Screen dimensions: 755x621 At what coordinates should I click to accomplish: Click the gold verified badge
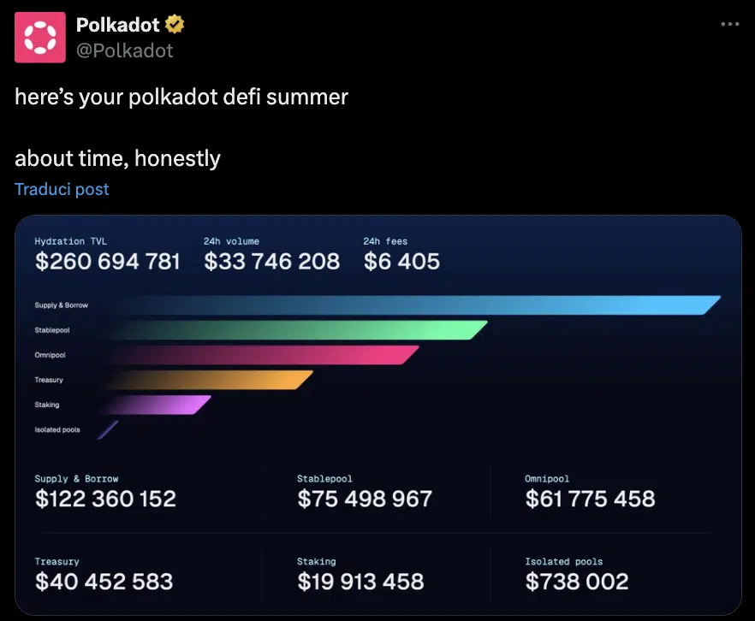175,25
